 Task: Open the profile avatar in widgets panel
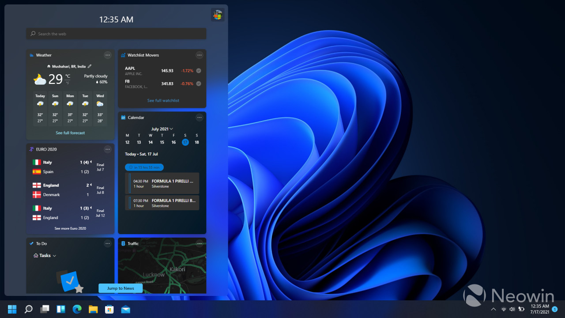click(217, 15)
